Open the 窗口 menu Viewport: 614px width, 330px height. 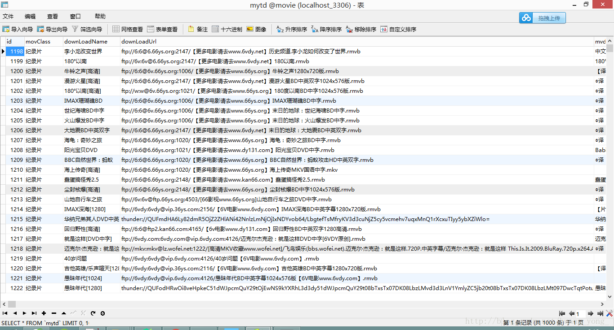click(x=76, y=16)
